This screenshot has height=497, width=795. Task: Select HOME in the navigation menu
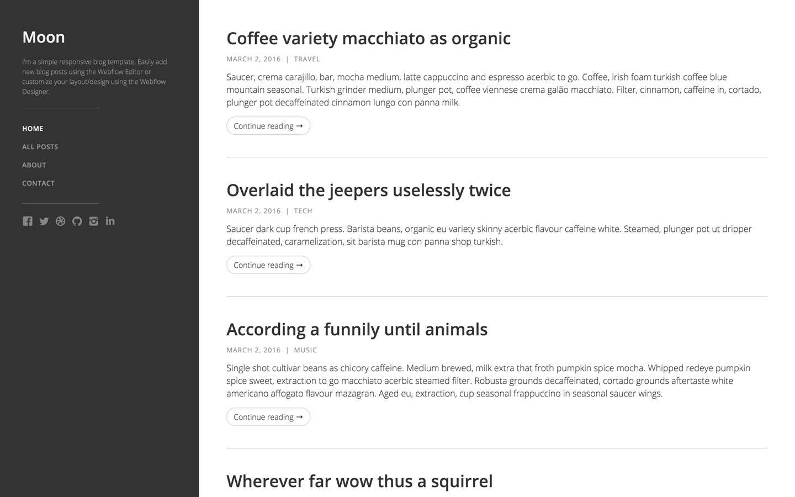33,128
